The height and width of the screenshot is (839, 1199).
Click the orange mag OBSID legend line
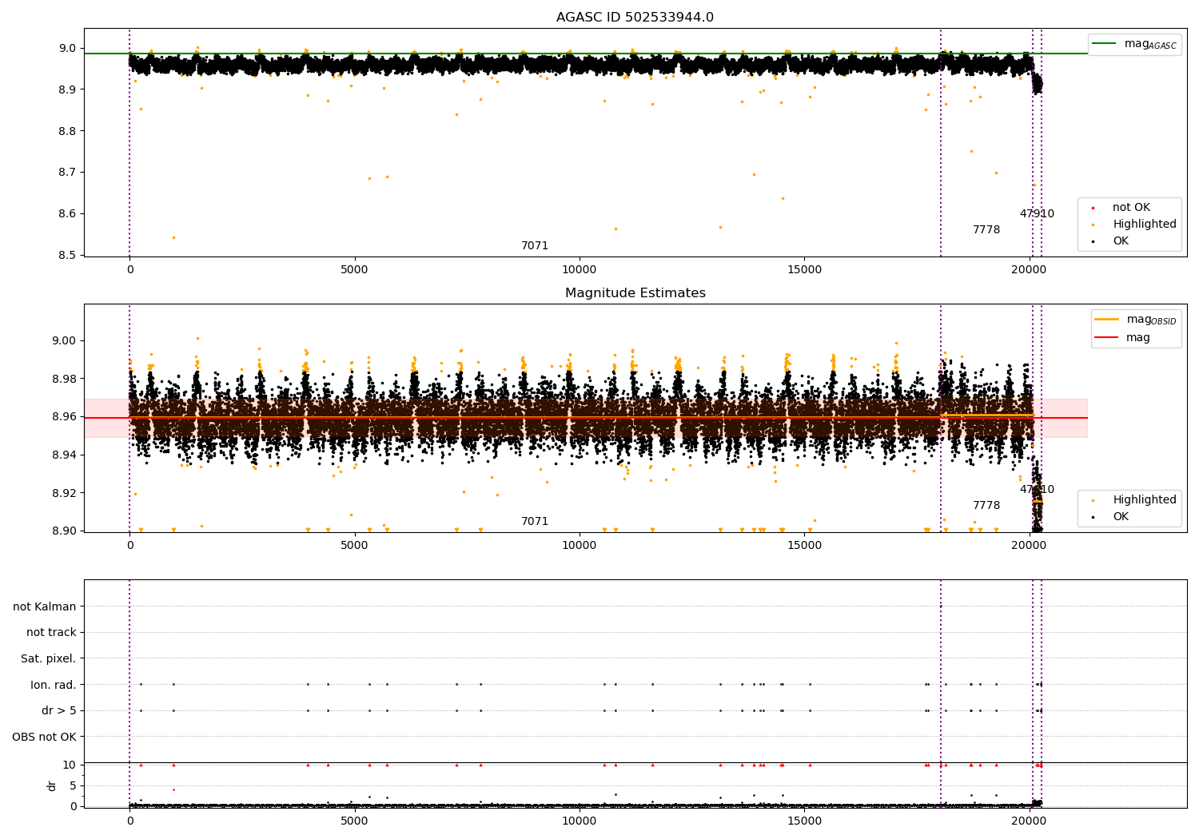1106,320
